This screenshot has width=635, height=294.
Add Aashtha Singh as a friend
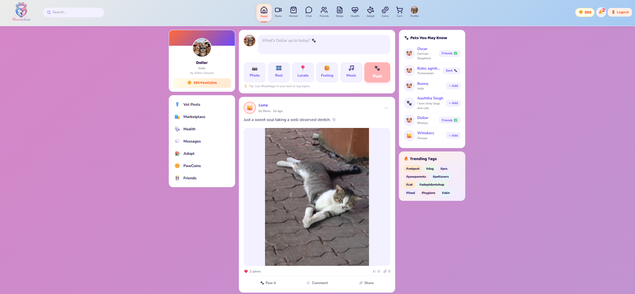453,103
